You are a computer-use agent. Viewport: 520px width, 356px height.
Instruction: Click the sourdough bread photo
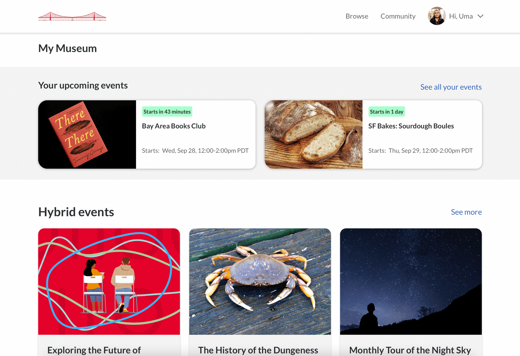(313, 134)
